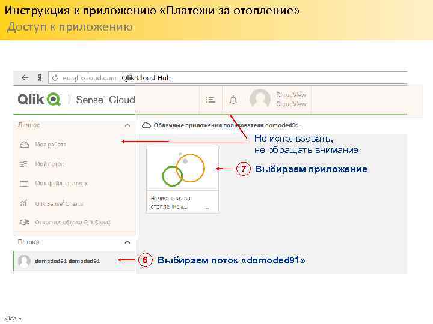Open Мои файлы данных in sidebar

(x=61, y=184)
